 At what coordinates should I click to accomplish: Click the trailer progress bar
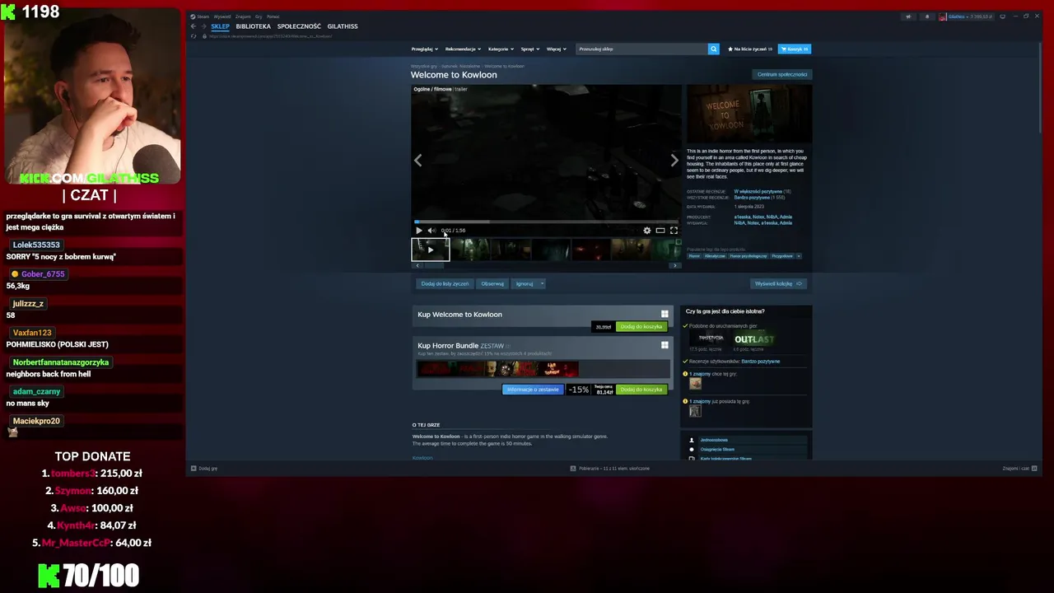[546, 222]
